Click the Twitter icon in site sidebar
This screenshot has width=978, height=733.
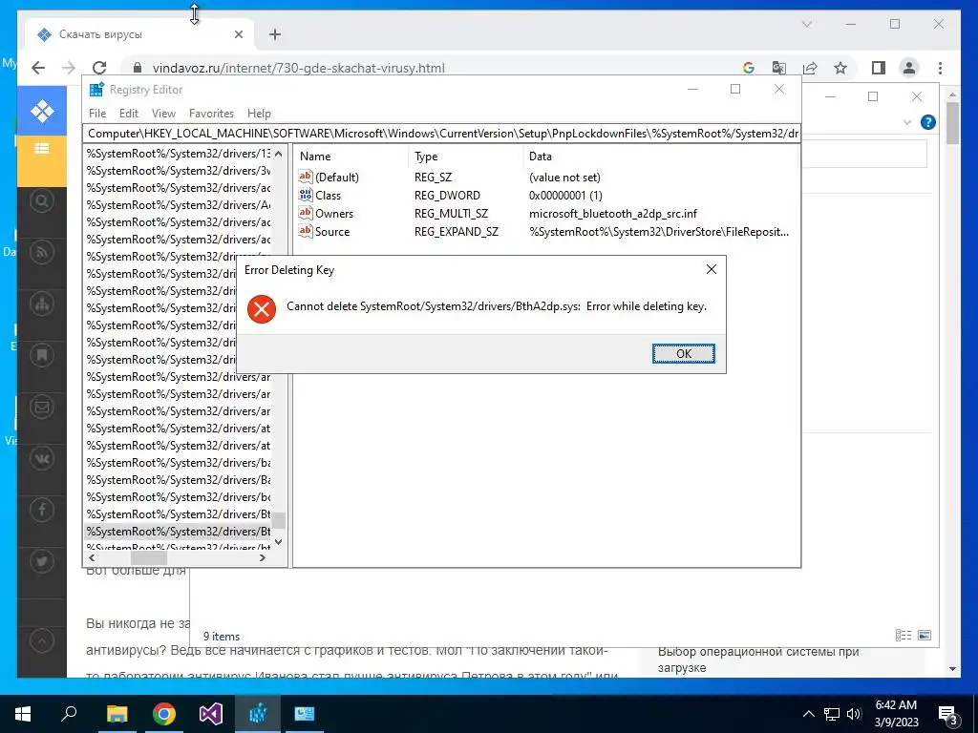42,561
